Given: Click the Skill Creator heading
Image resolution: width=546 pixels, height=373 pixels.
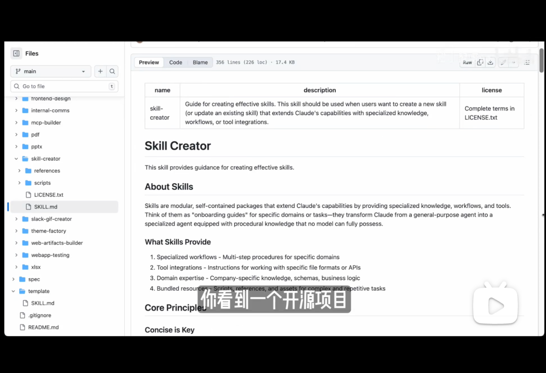Looking at the screenshot, I should pos(177,146).
